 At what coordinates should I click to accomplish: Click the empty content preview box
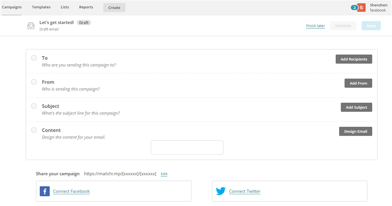187,147
